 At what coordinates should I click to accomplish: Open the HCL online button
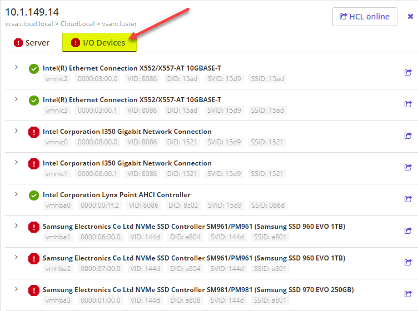[365, 17]
